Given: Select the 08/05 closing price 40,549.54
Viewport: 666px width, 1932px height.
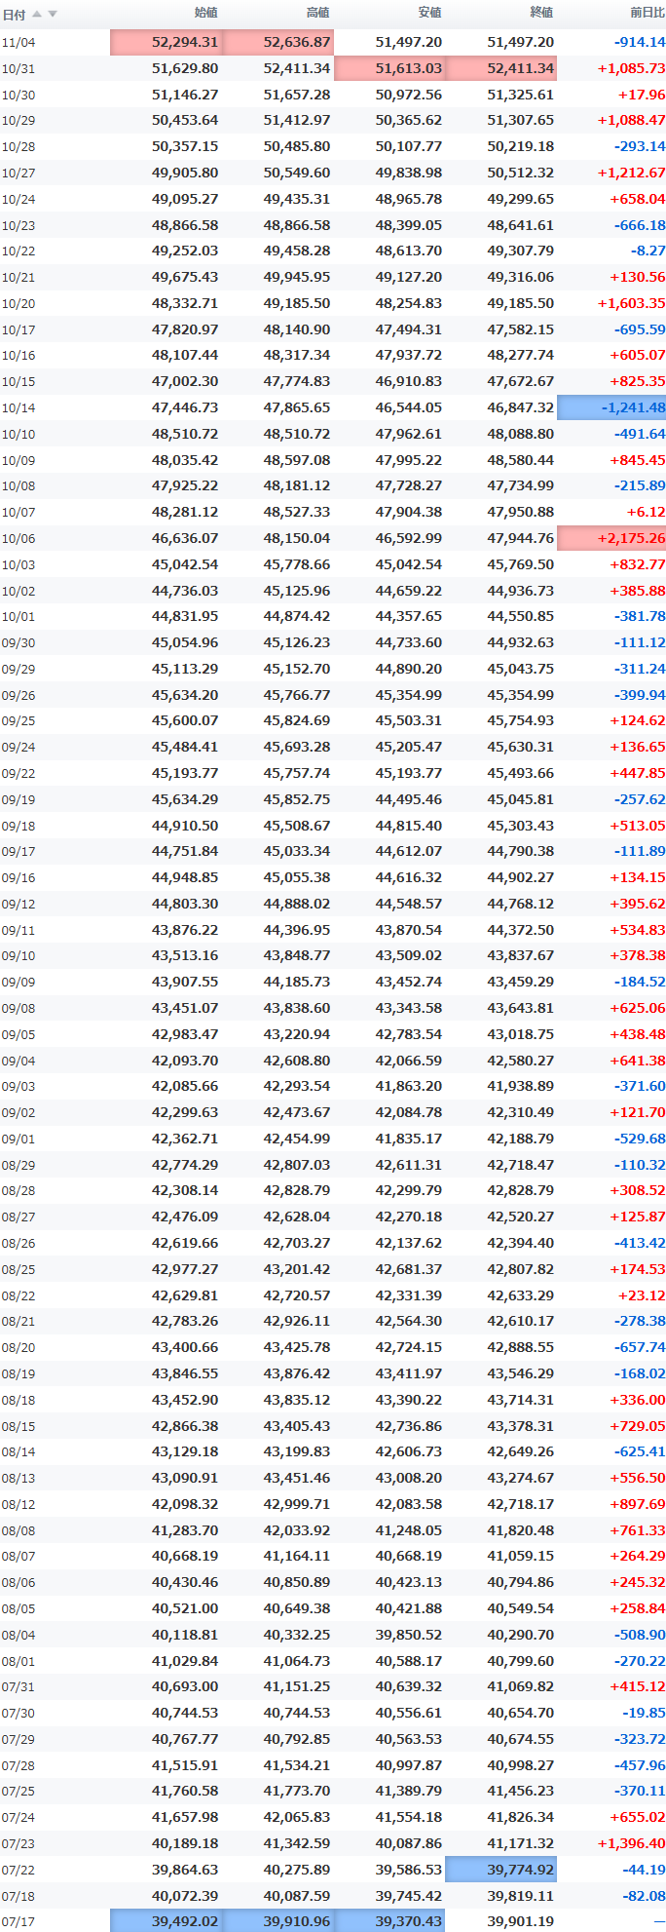Looking at the screenshot, I should (520, 1608).
